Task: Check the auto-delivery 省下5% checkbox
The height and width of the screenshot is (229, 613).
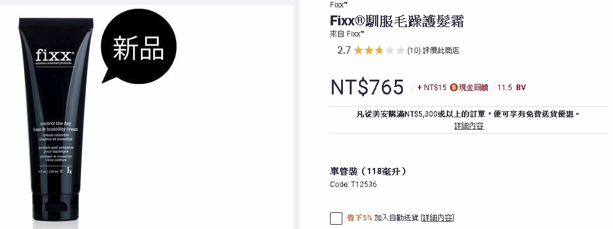Action: [x=336, y=218]
